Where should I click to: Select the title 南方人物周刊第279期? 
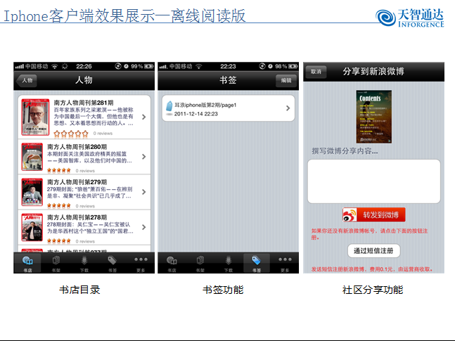pos(77,182)
